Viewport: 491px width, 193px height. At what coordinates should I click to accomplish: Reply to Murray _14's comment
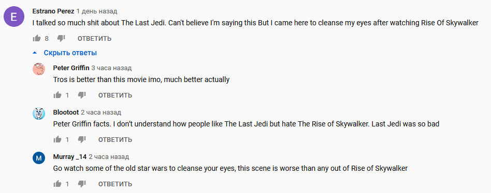pos(115,184)
